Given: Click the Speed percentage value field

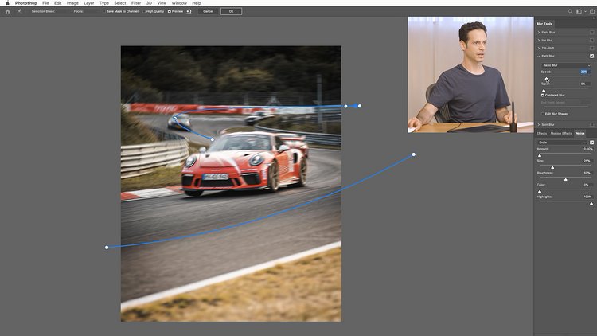Looking at the screenshot, I should pyautogui.click(x=584, y=72).
